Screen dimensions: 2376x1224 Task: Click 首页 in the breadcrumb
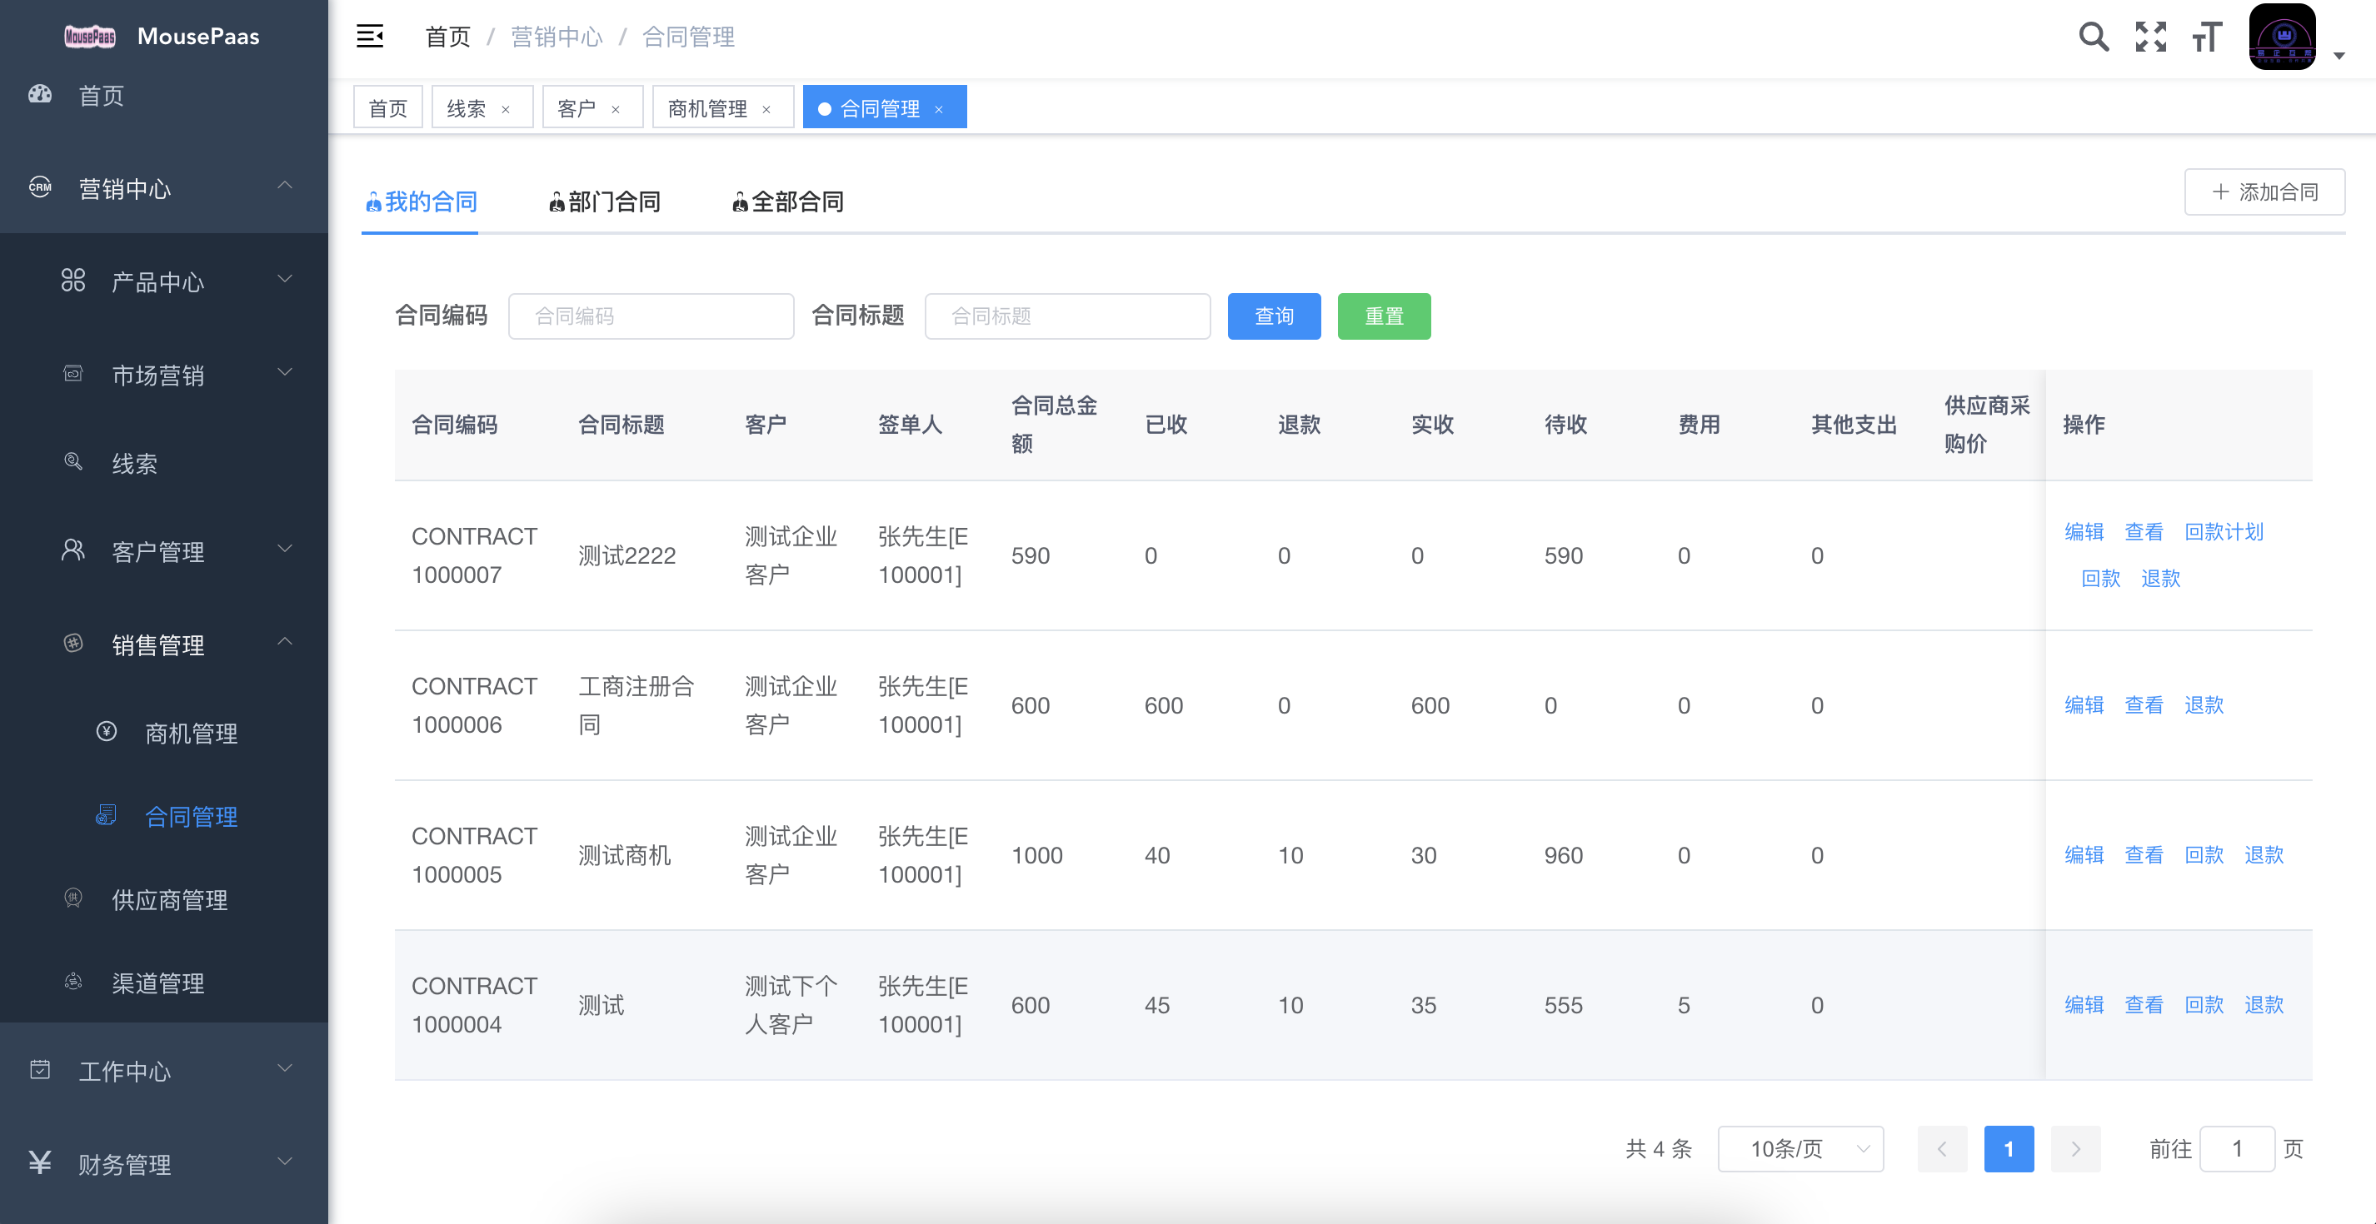click(x=447, y=37)
